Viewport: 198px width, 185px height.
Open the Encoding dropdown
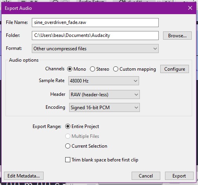(104, 108)
